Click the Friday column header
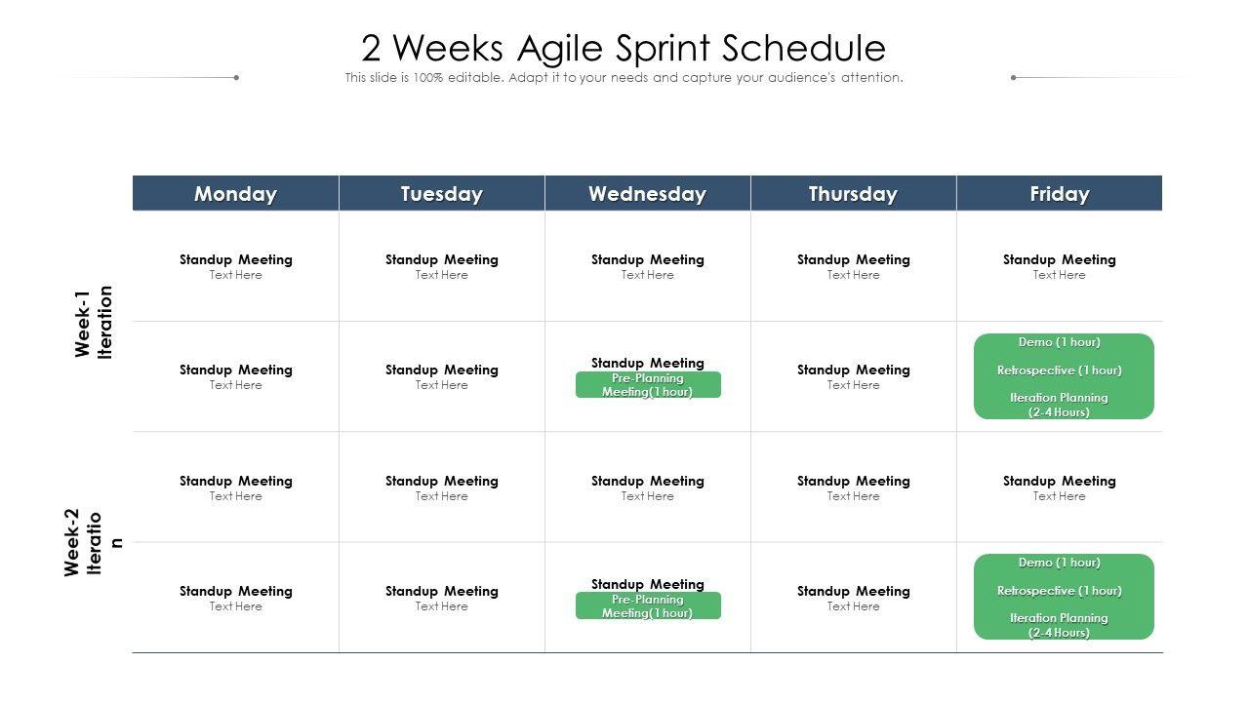 [1059, 194]
